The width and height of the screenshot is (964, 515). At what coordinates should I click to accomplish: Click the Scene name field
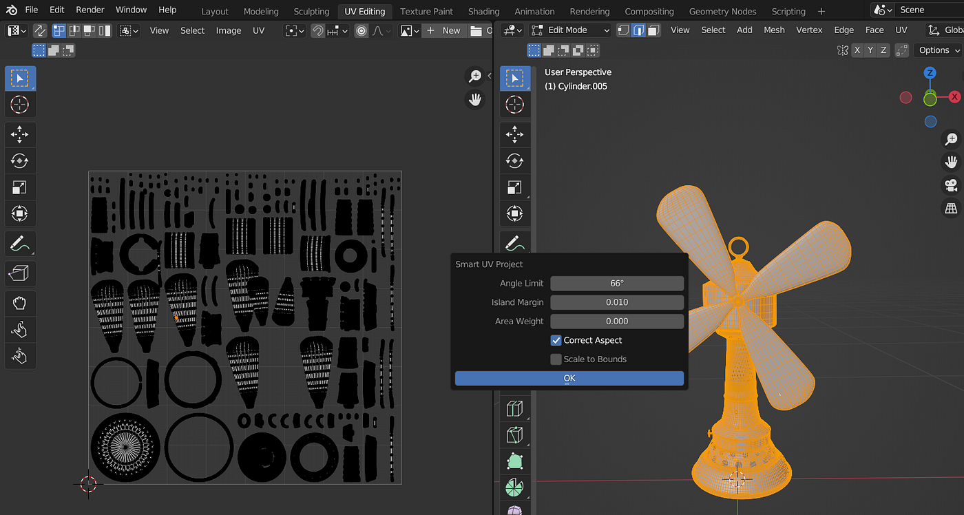pos(930,10)
